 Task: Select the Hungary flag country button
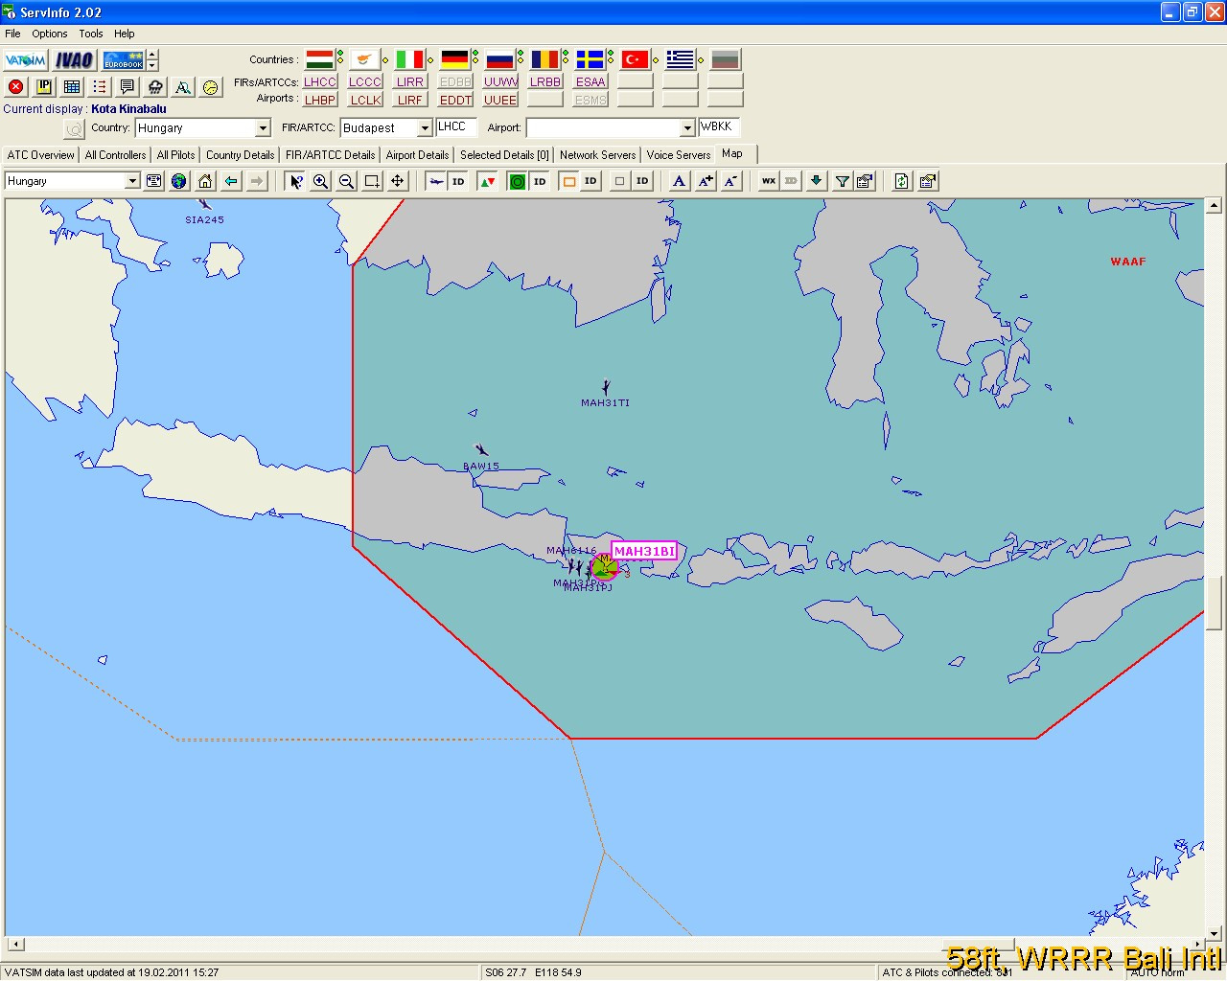320,59
